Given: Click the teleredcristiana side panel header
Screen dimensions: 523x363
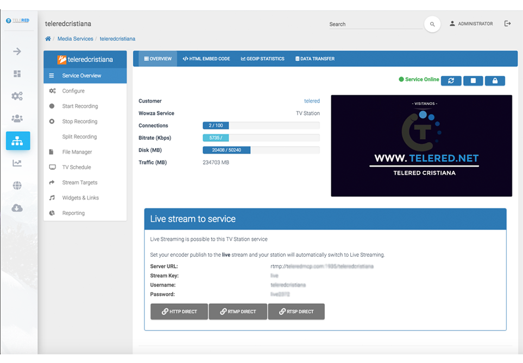Looking at the screenshot, I should coord(85,59).
